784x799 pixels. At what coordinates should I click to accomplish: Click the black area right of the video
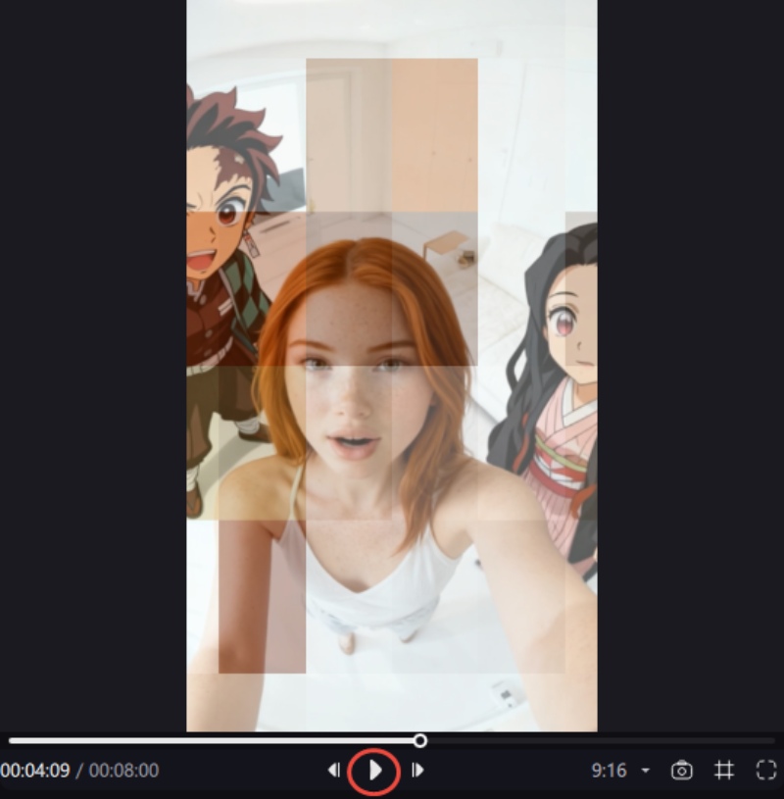pos(691,363)
